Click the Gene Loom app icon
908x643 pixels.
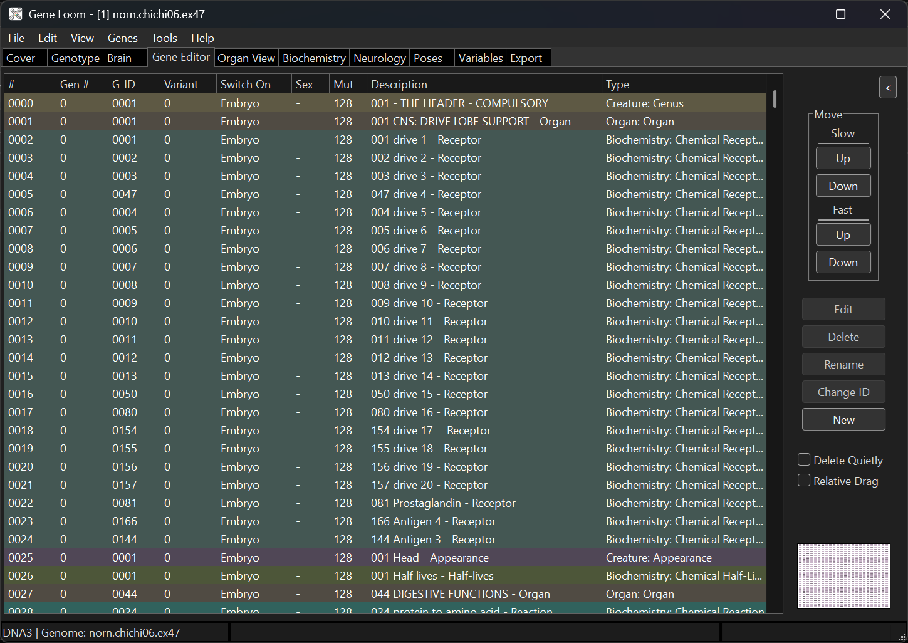[16, 14]
